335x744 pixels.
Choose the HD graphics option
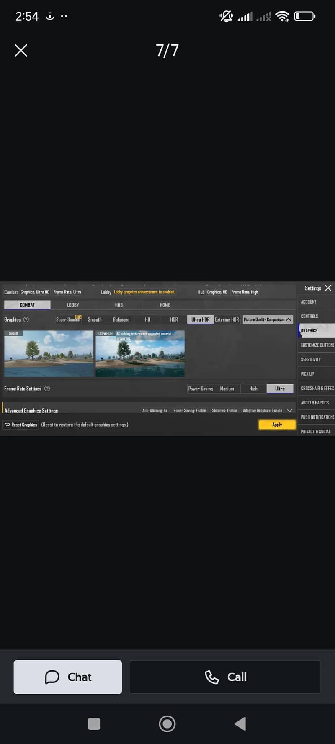pos(147,319)
